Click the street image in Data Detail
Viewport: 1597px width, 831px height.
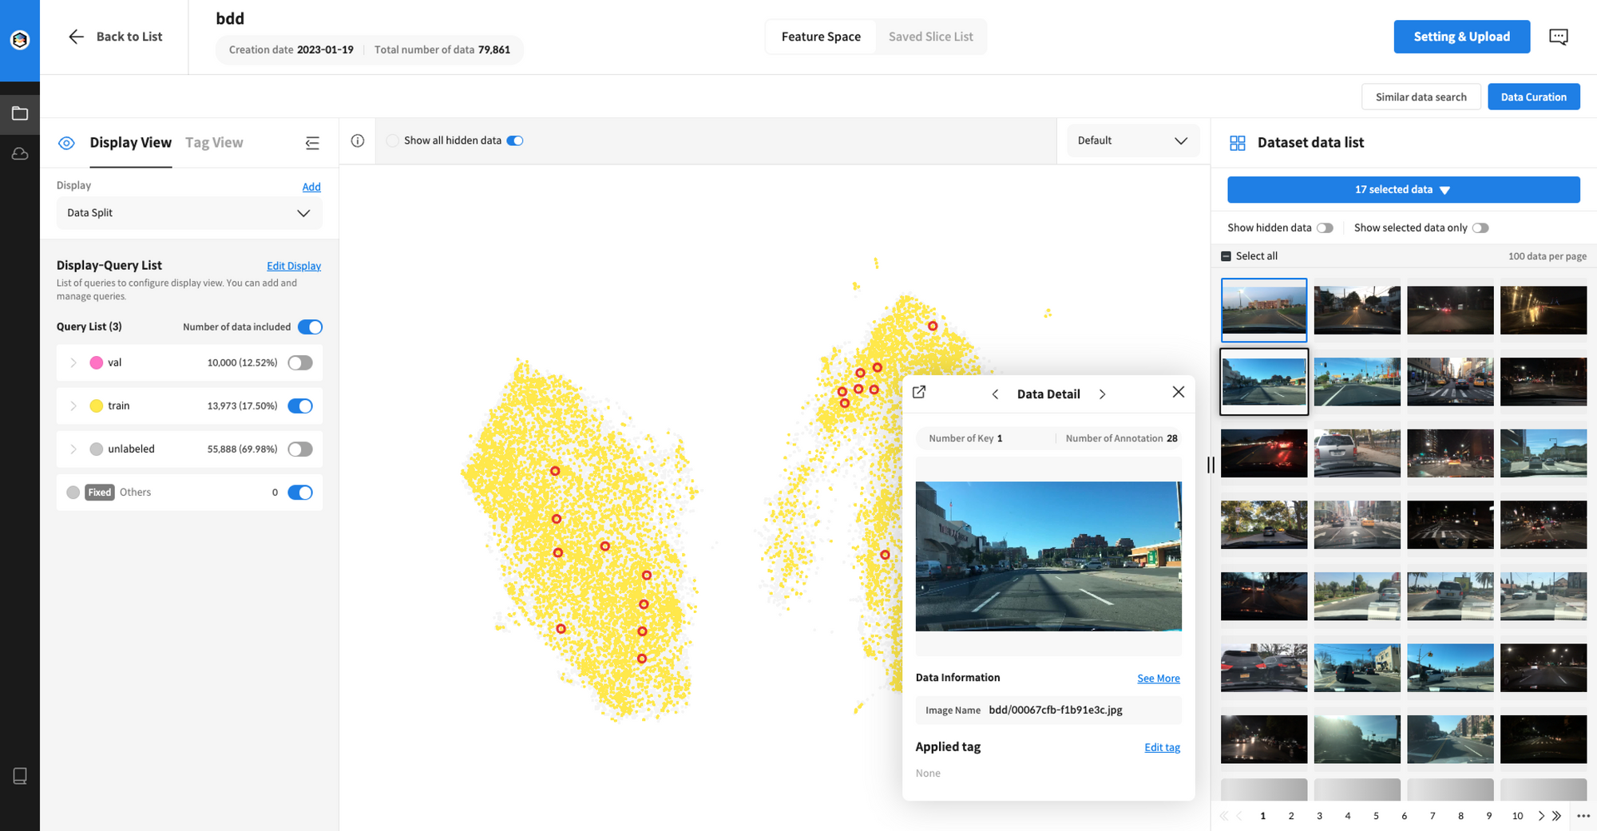click(1048, 556)
